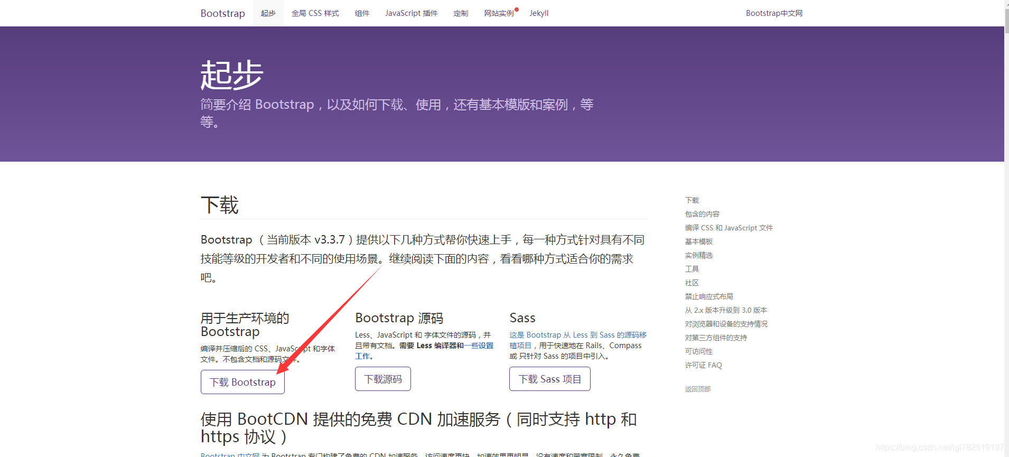Click the Bootstrap 源码 column heading
1009x457 pixels.
[x=399, y=318]
